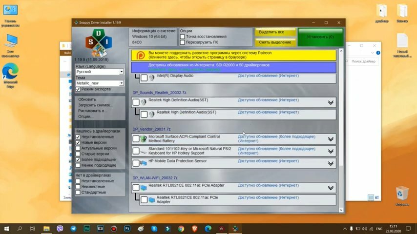
Task: Launch Adobe Audition from the taskbar
Action: click(x=87, y=229)
